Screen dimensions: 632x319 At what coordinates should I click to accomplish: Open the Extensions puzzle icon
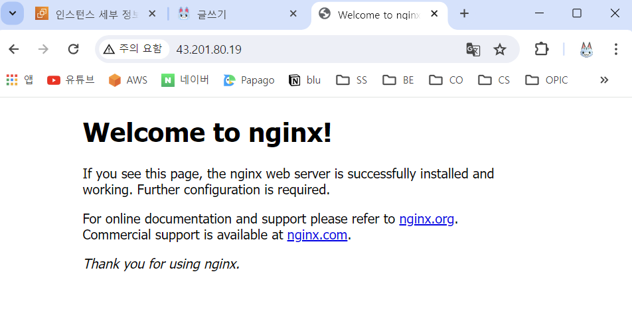click(541, 49)
